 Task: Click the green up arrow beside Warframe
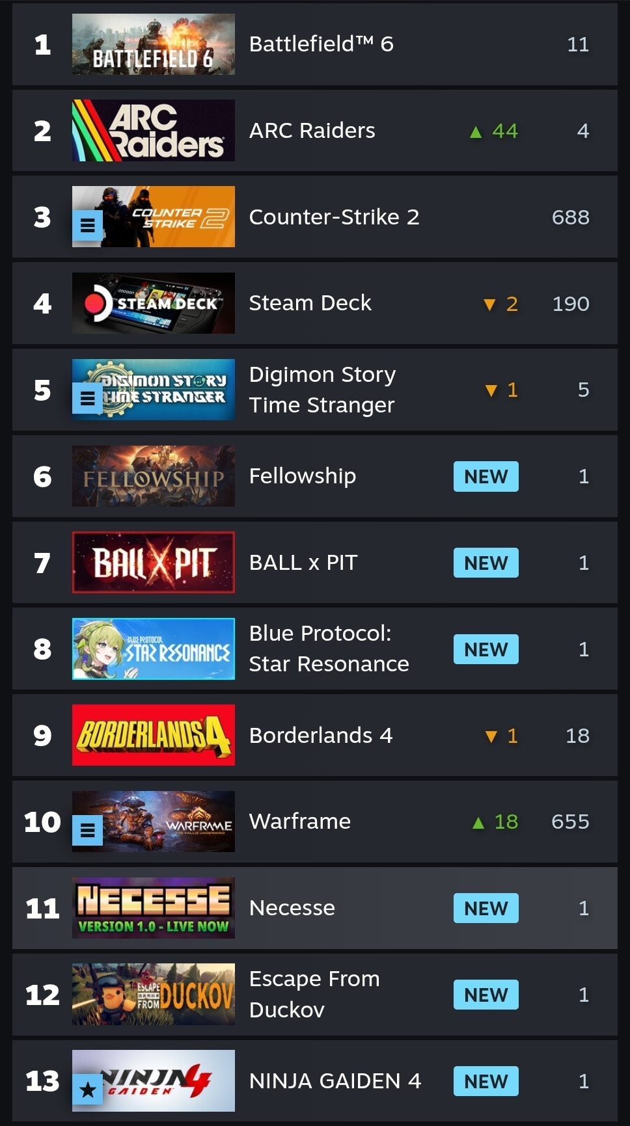point(478,823)
